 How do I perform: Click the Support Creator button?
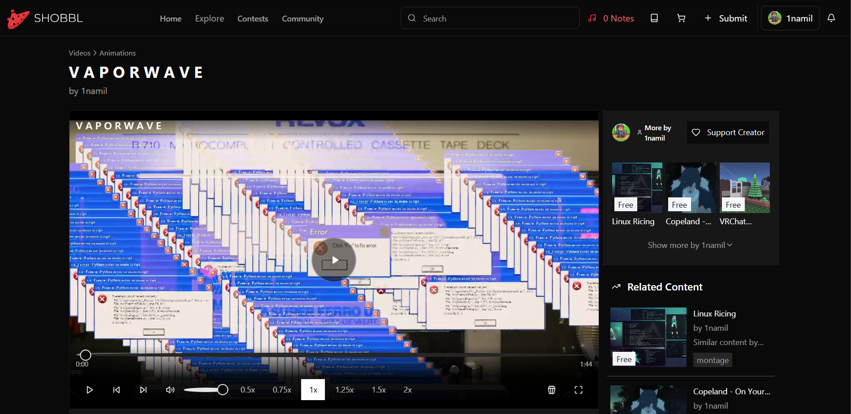728,132
